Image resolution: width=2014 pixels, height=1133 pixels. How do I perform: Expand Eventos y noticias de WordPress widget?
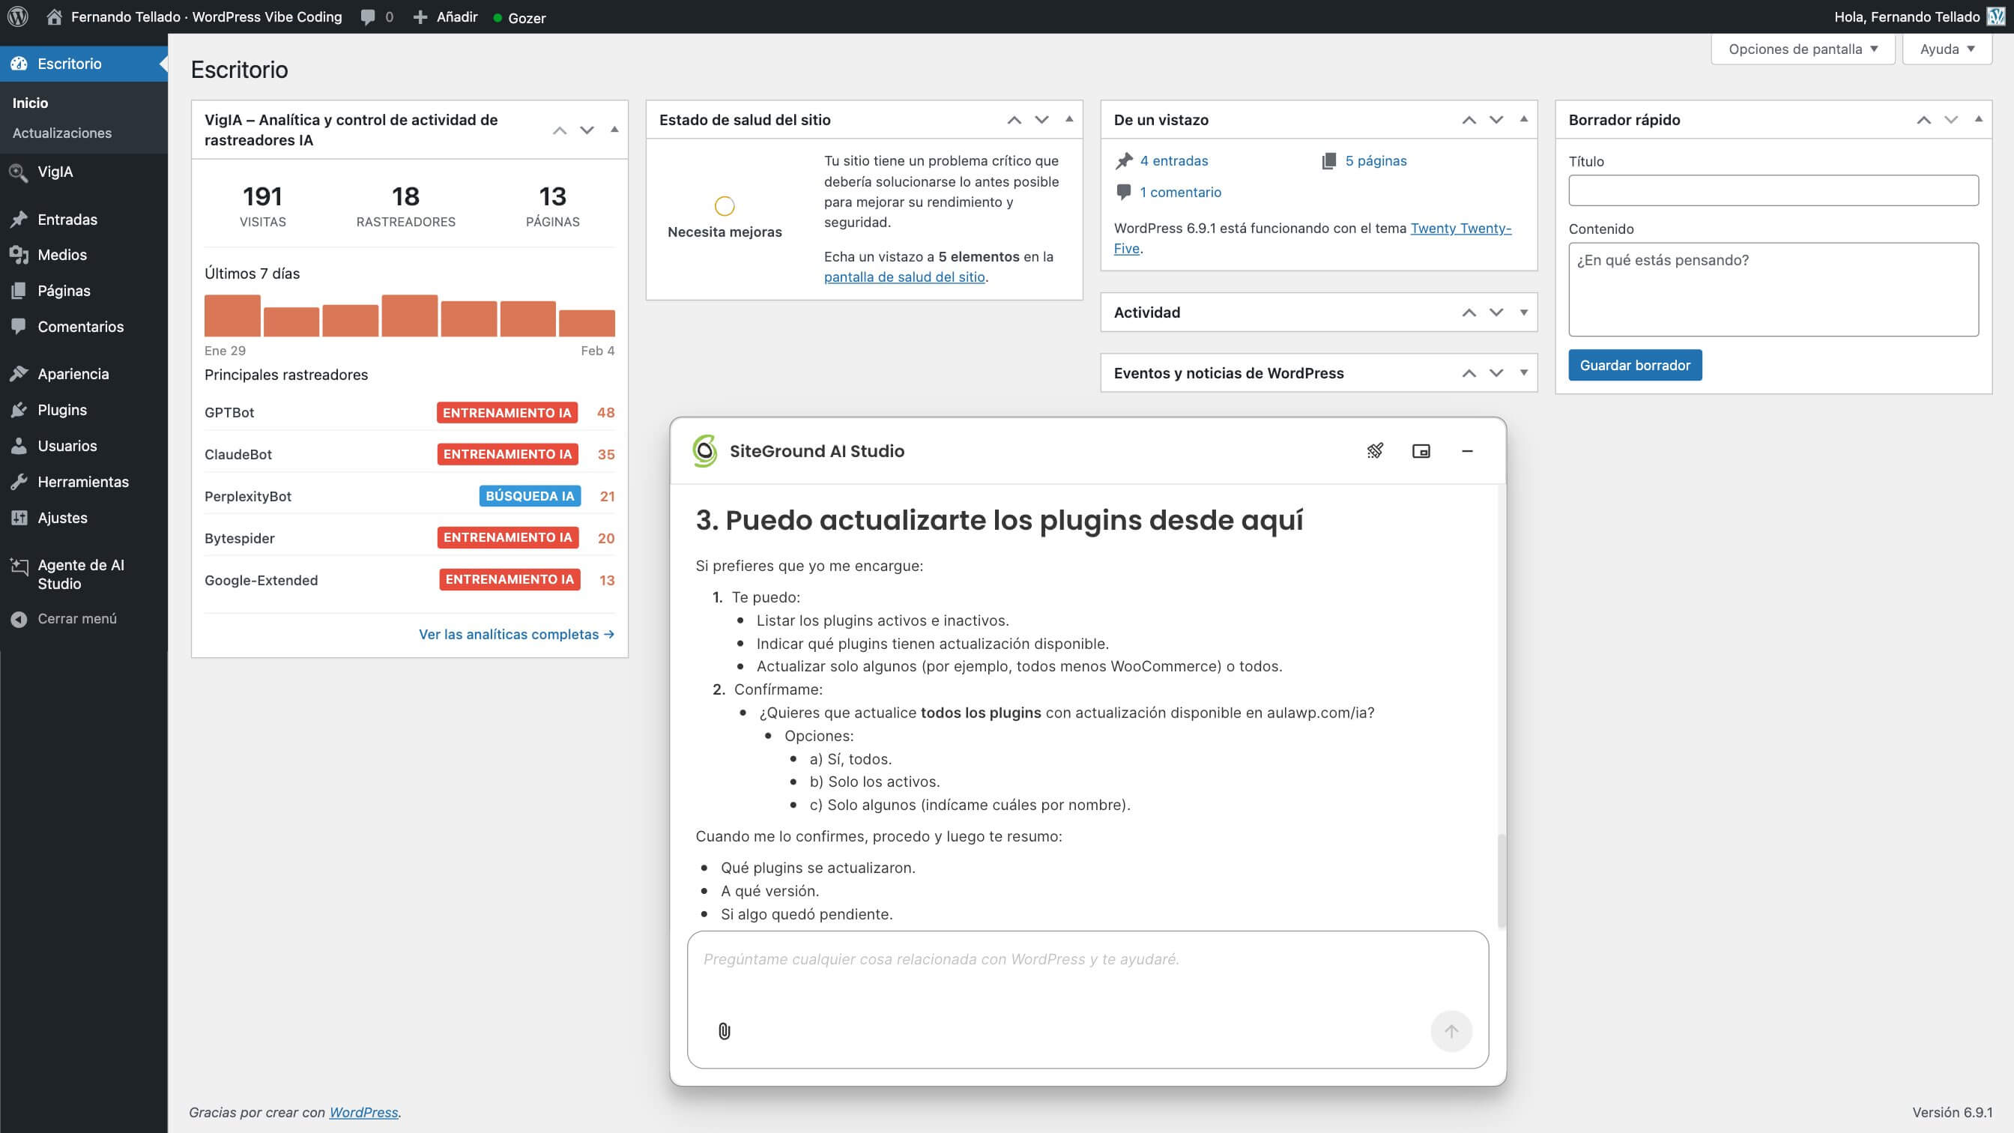1524,373
